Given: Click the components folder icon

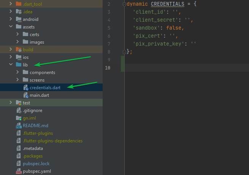Looking at the screenshot, I should (25, 72).
